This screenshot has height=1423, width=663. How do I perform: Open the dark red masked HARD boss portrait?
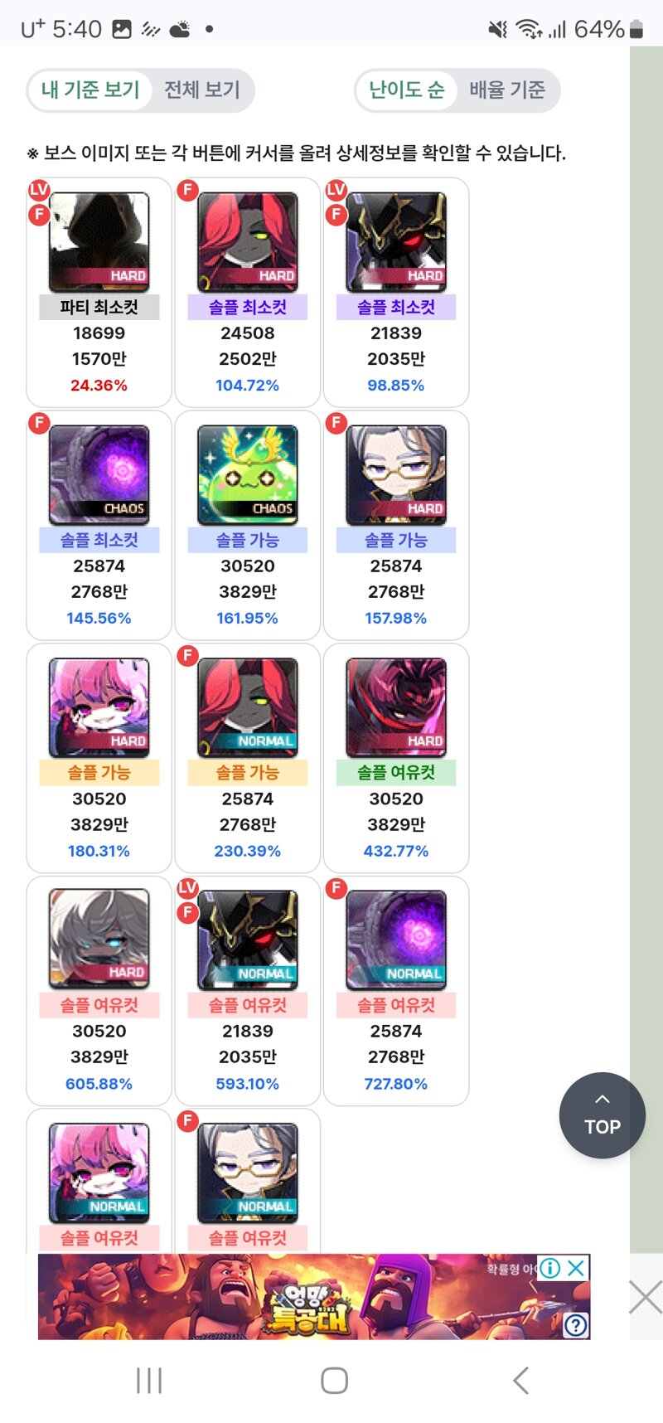pyautogui.click(x=396, y=707)
